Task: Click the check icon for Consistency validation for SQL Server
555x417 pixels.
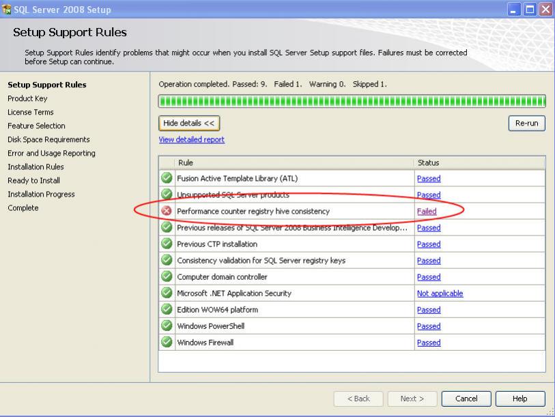Action: click(x=167, y=260)
